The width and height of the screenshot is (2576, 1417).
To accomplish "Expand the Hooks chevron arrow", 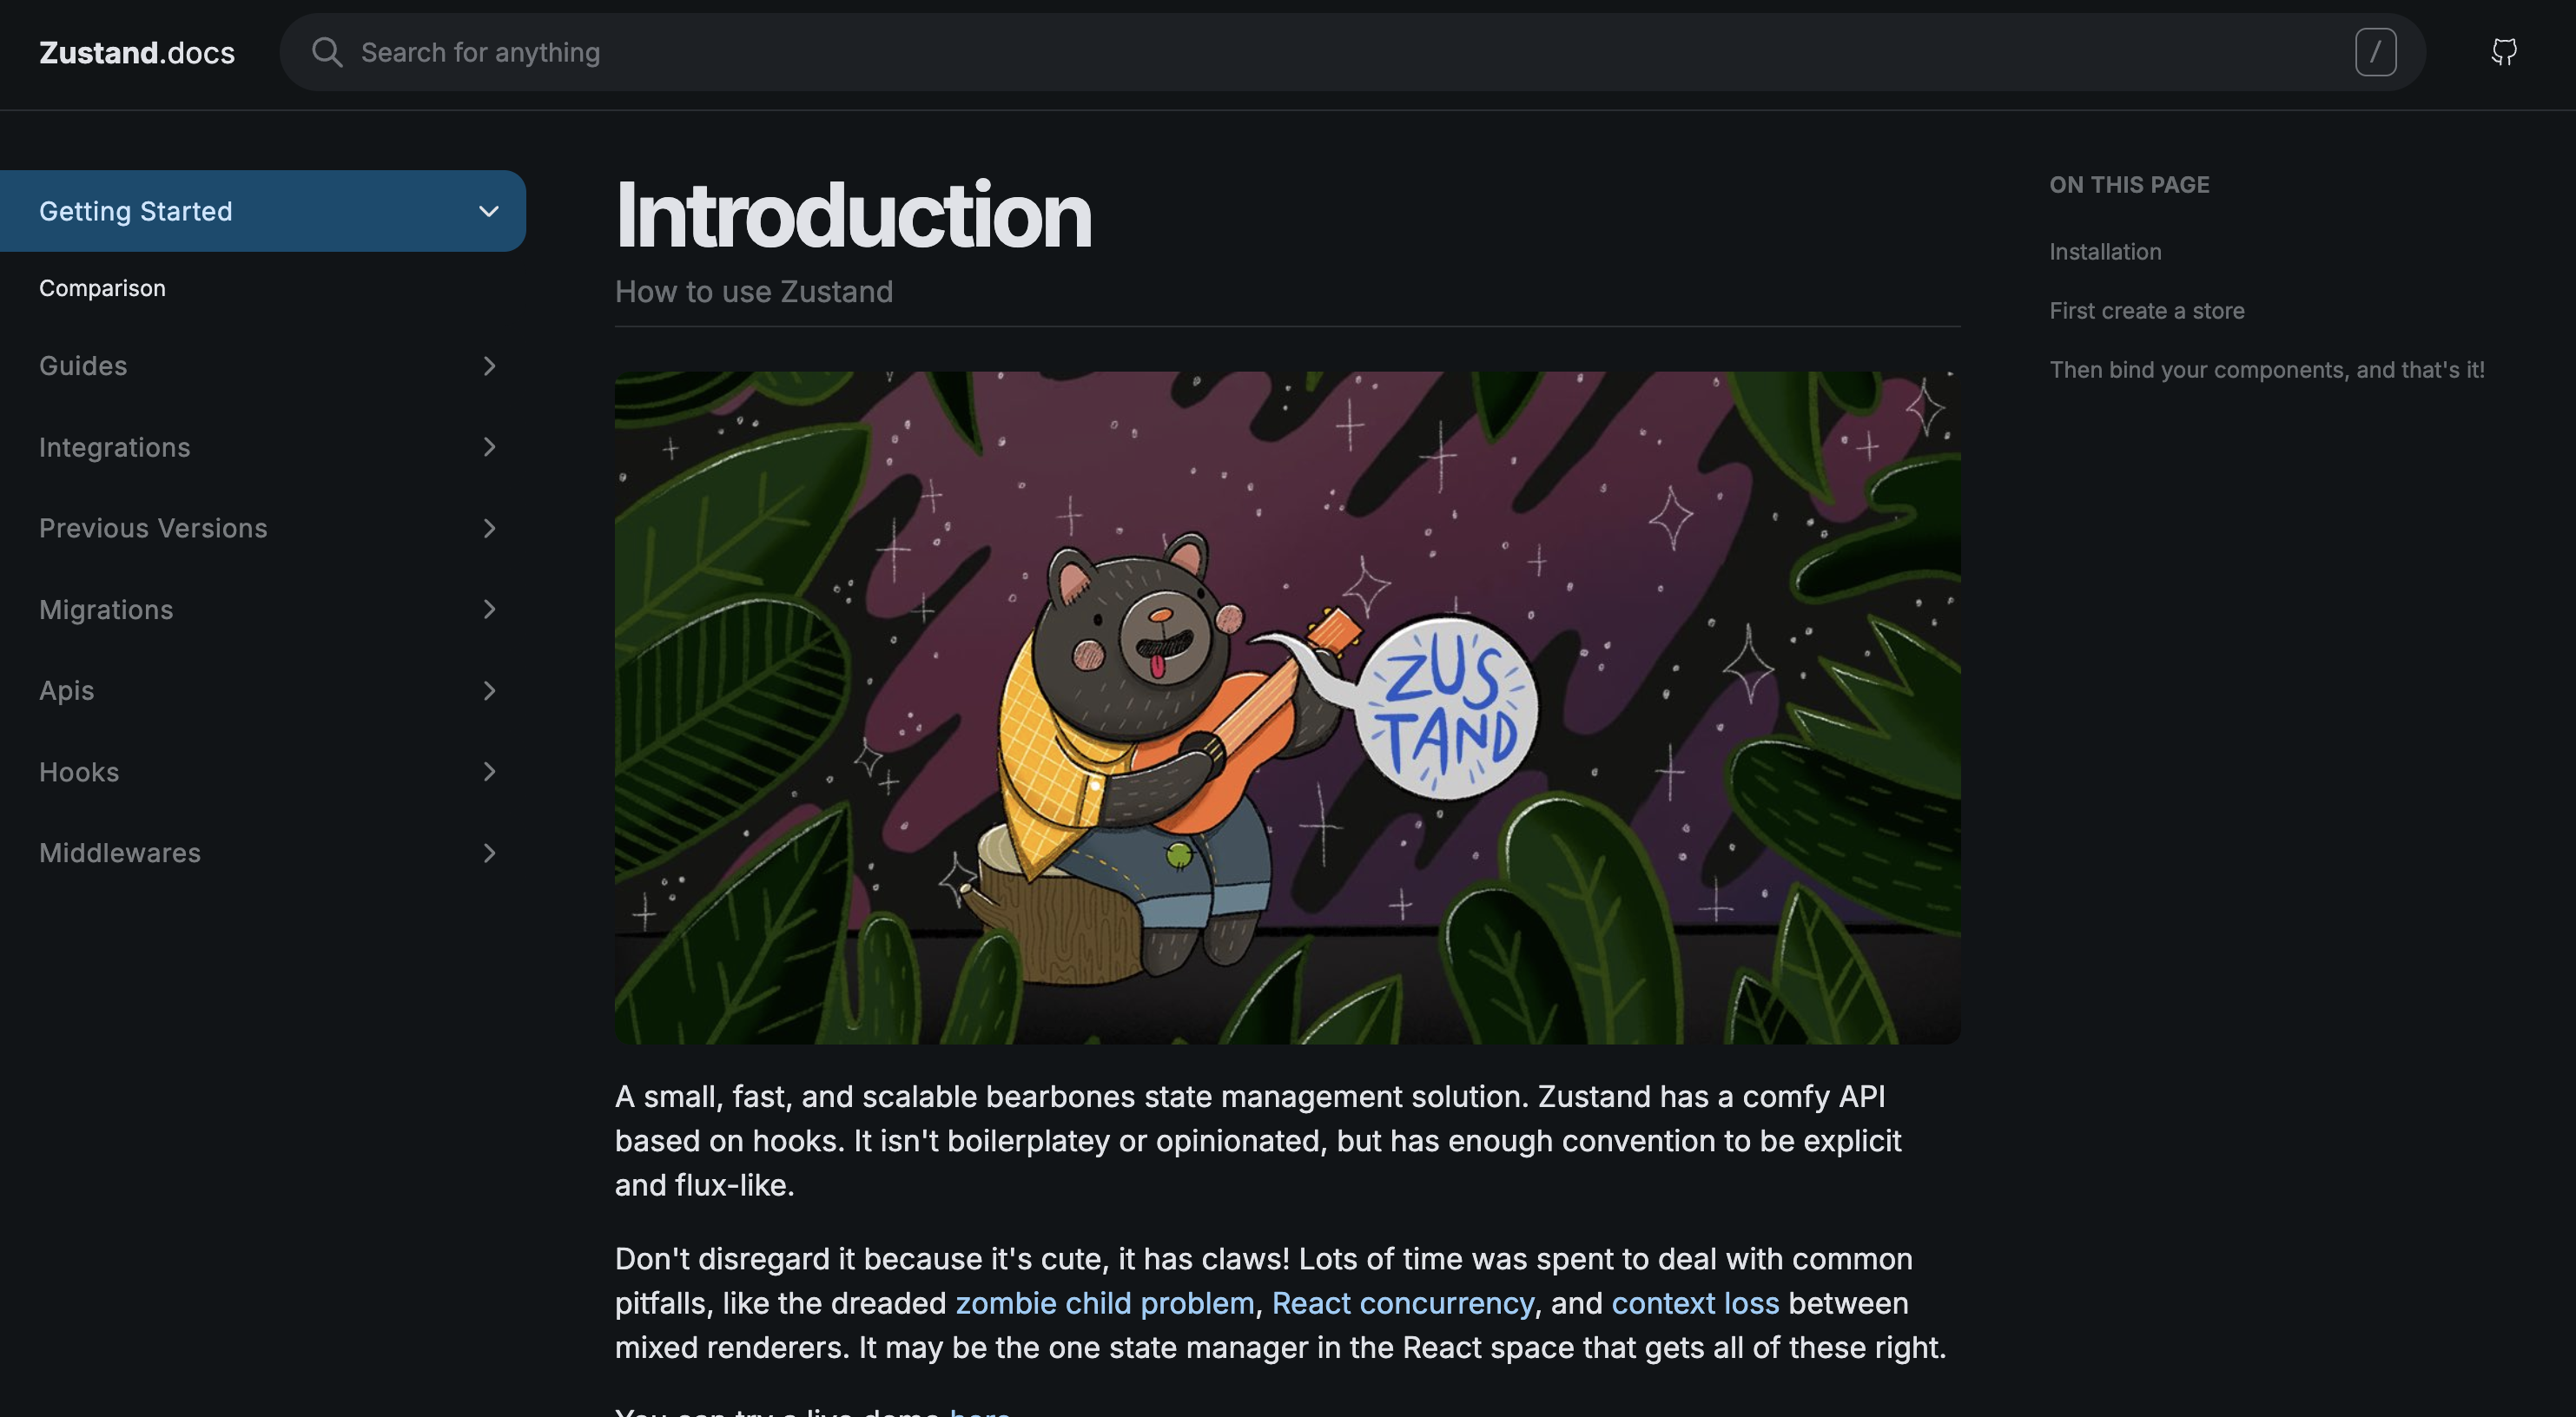I will 489,772.
